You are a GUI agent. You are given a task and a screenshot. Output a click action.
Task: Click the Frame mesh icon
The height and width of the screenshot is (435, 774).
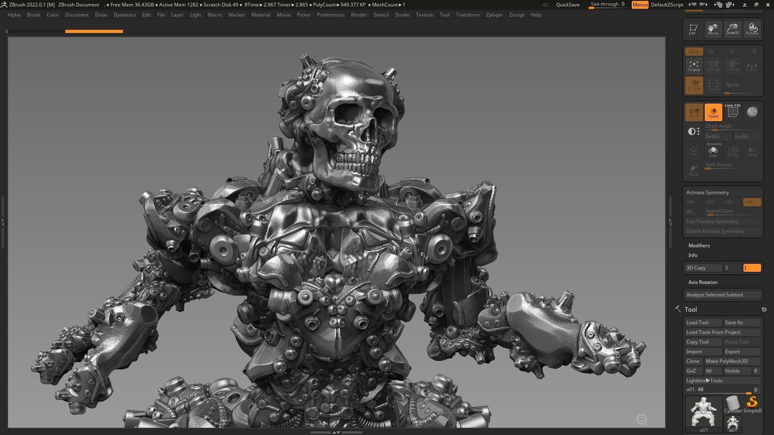(694, 66)
